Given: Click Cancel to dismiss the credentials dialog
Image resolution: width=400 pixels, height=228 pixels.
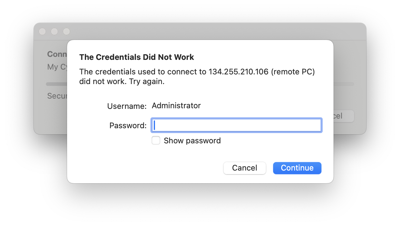Looking at the screenshot, I should [x=244, y=168].
